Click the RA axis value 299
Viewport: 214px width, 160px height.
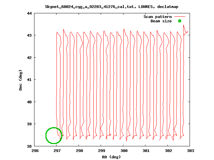(x=102, y=151)
